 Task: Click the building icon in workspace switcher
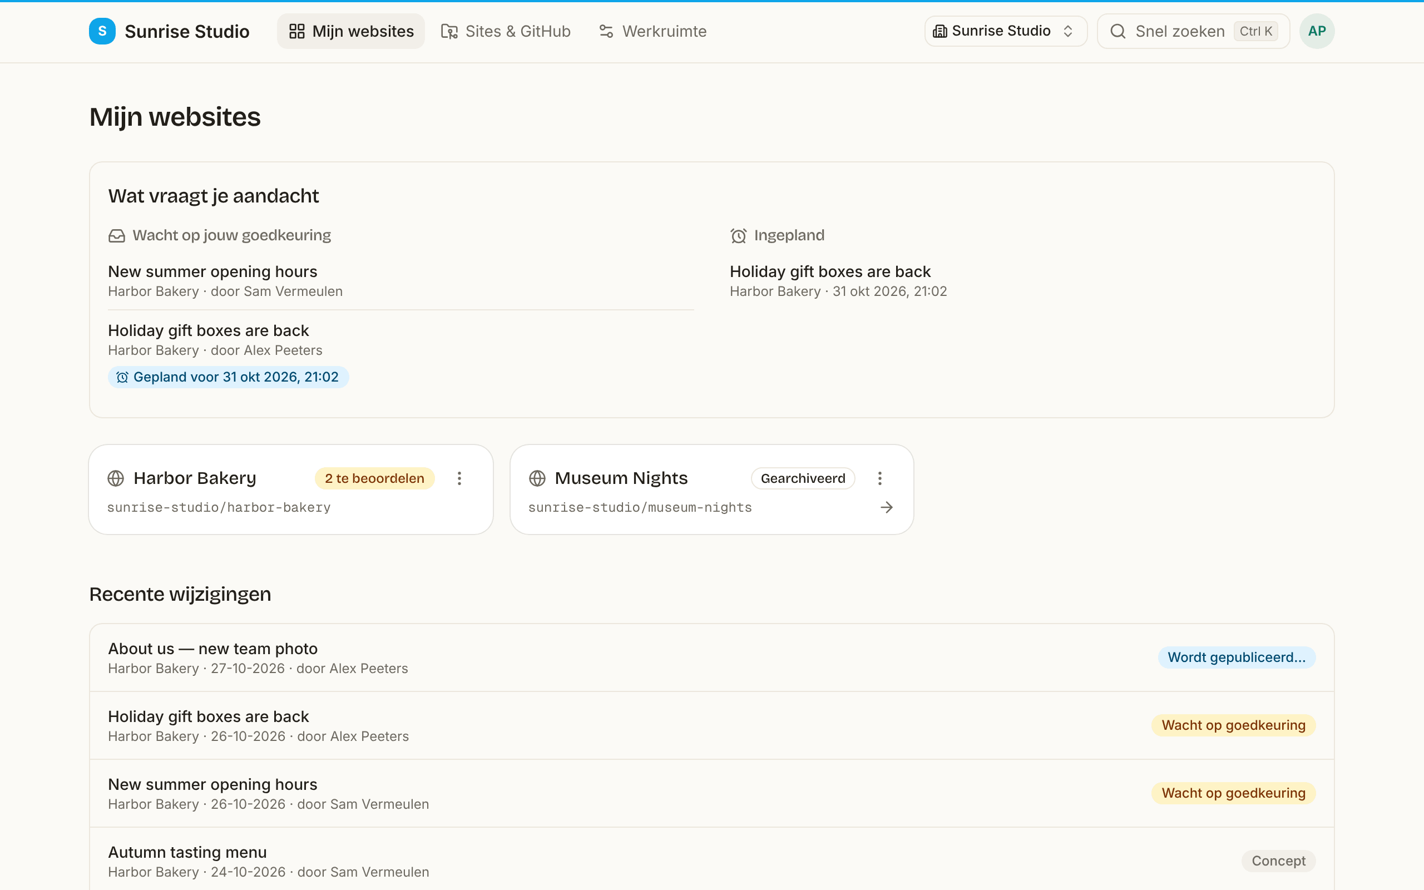click(x=940, y=31)
